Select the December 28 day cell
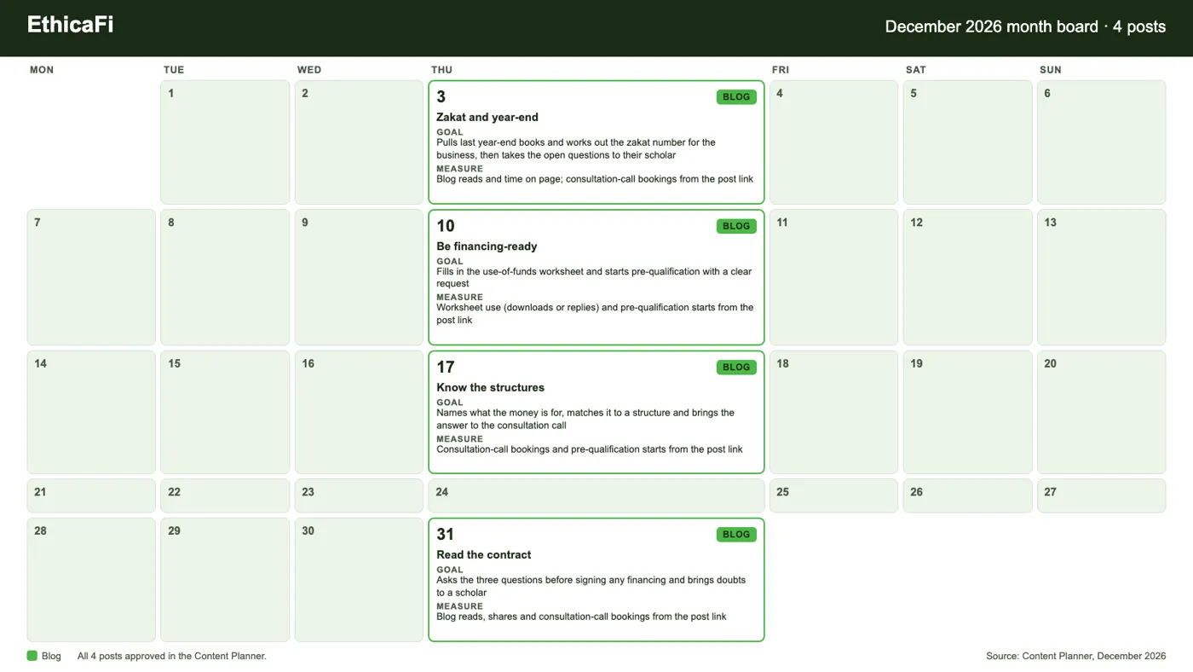 pos(91,580)
